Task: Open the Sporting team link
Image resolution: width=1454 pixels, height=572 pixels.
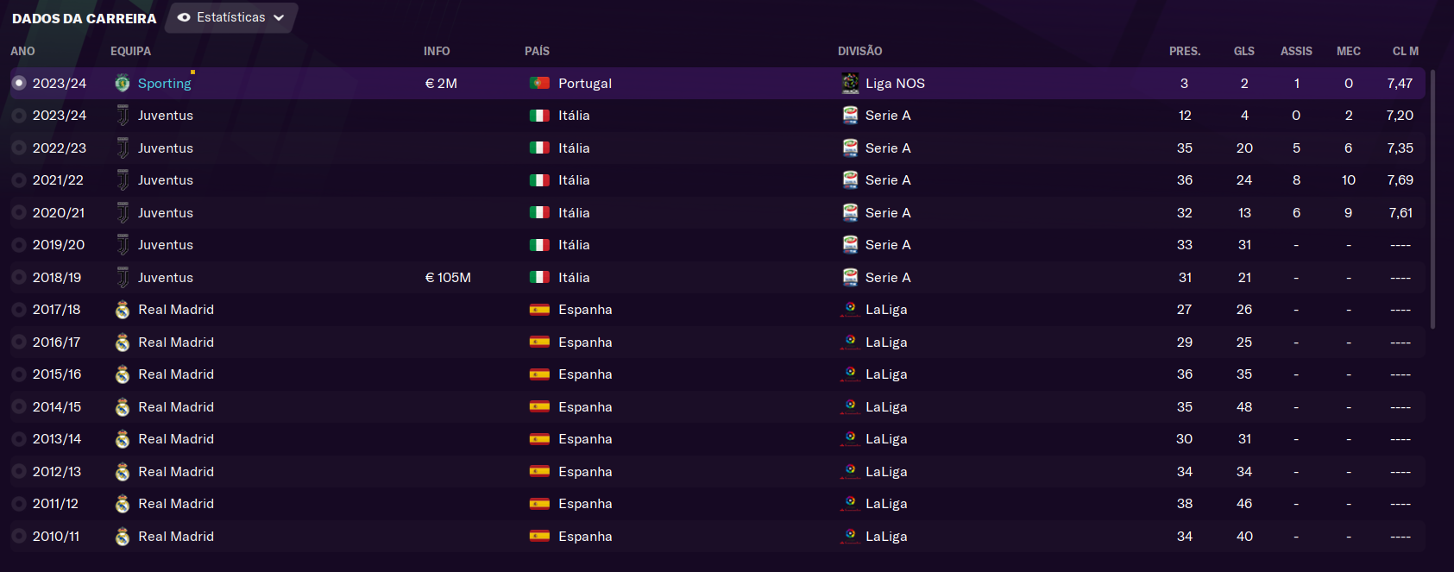Action: click(x=164, y=83)
